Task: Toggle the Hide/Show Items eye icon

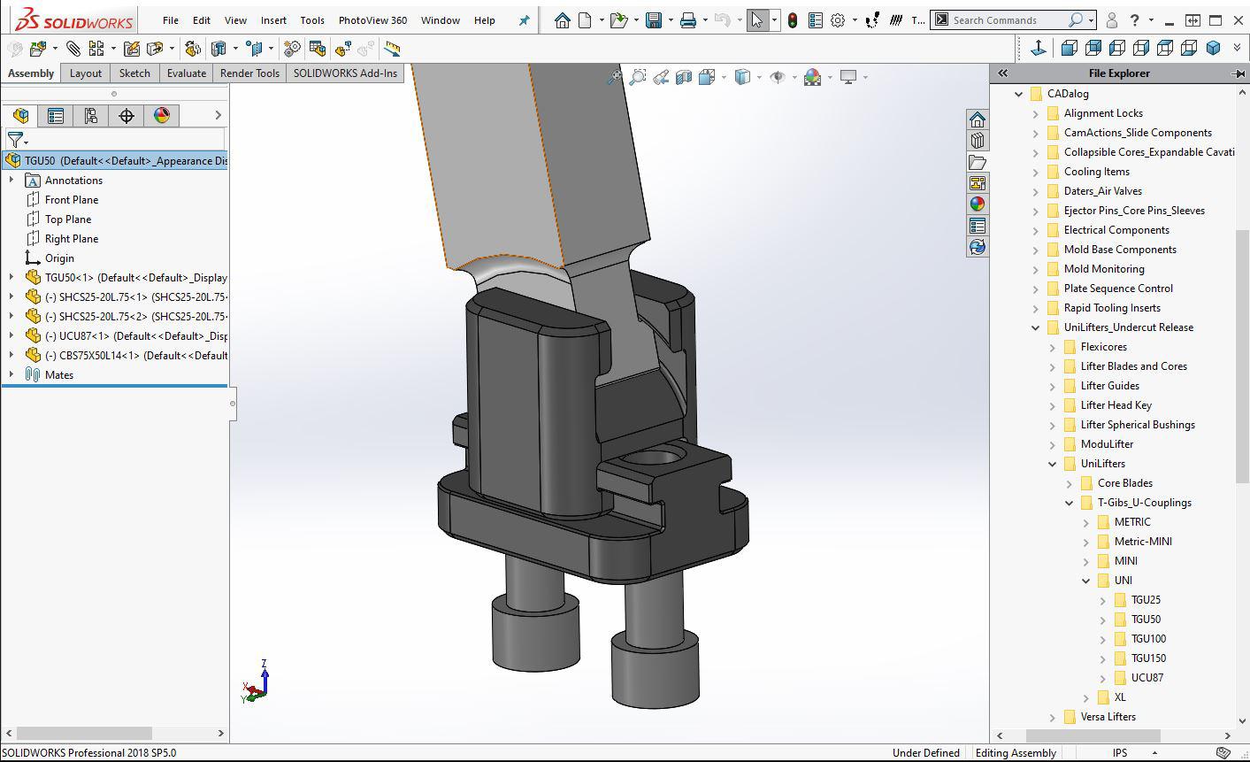Action: [777, 78]
